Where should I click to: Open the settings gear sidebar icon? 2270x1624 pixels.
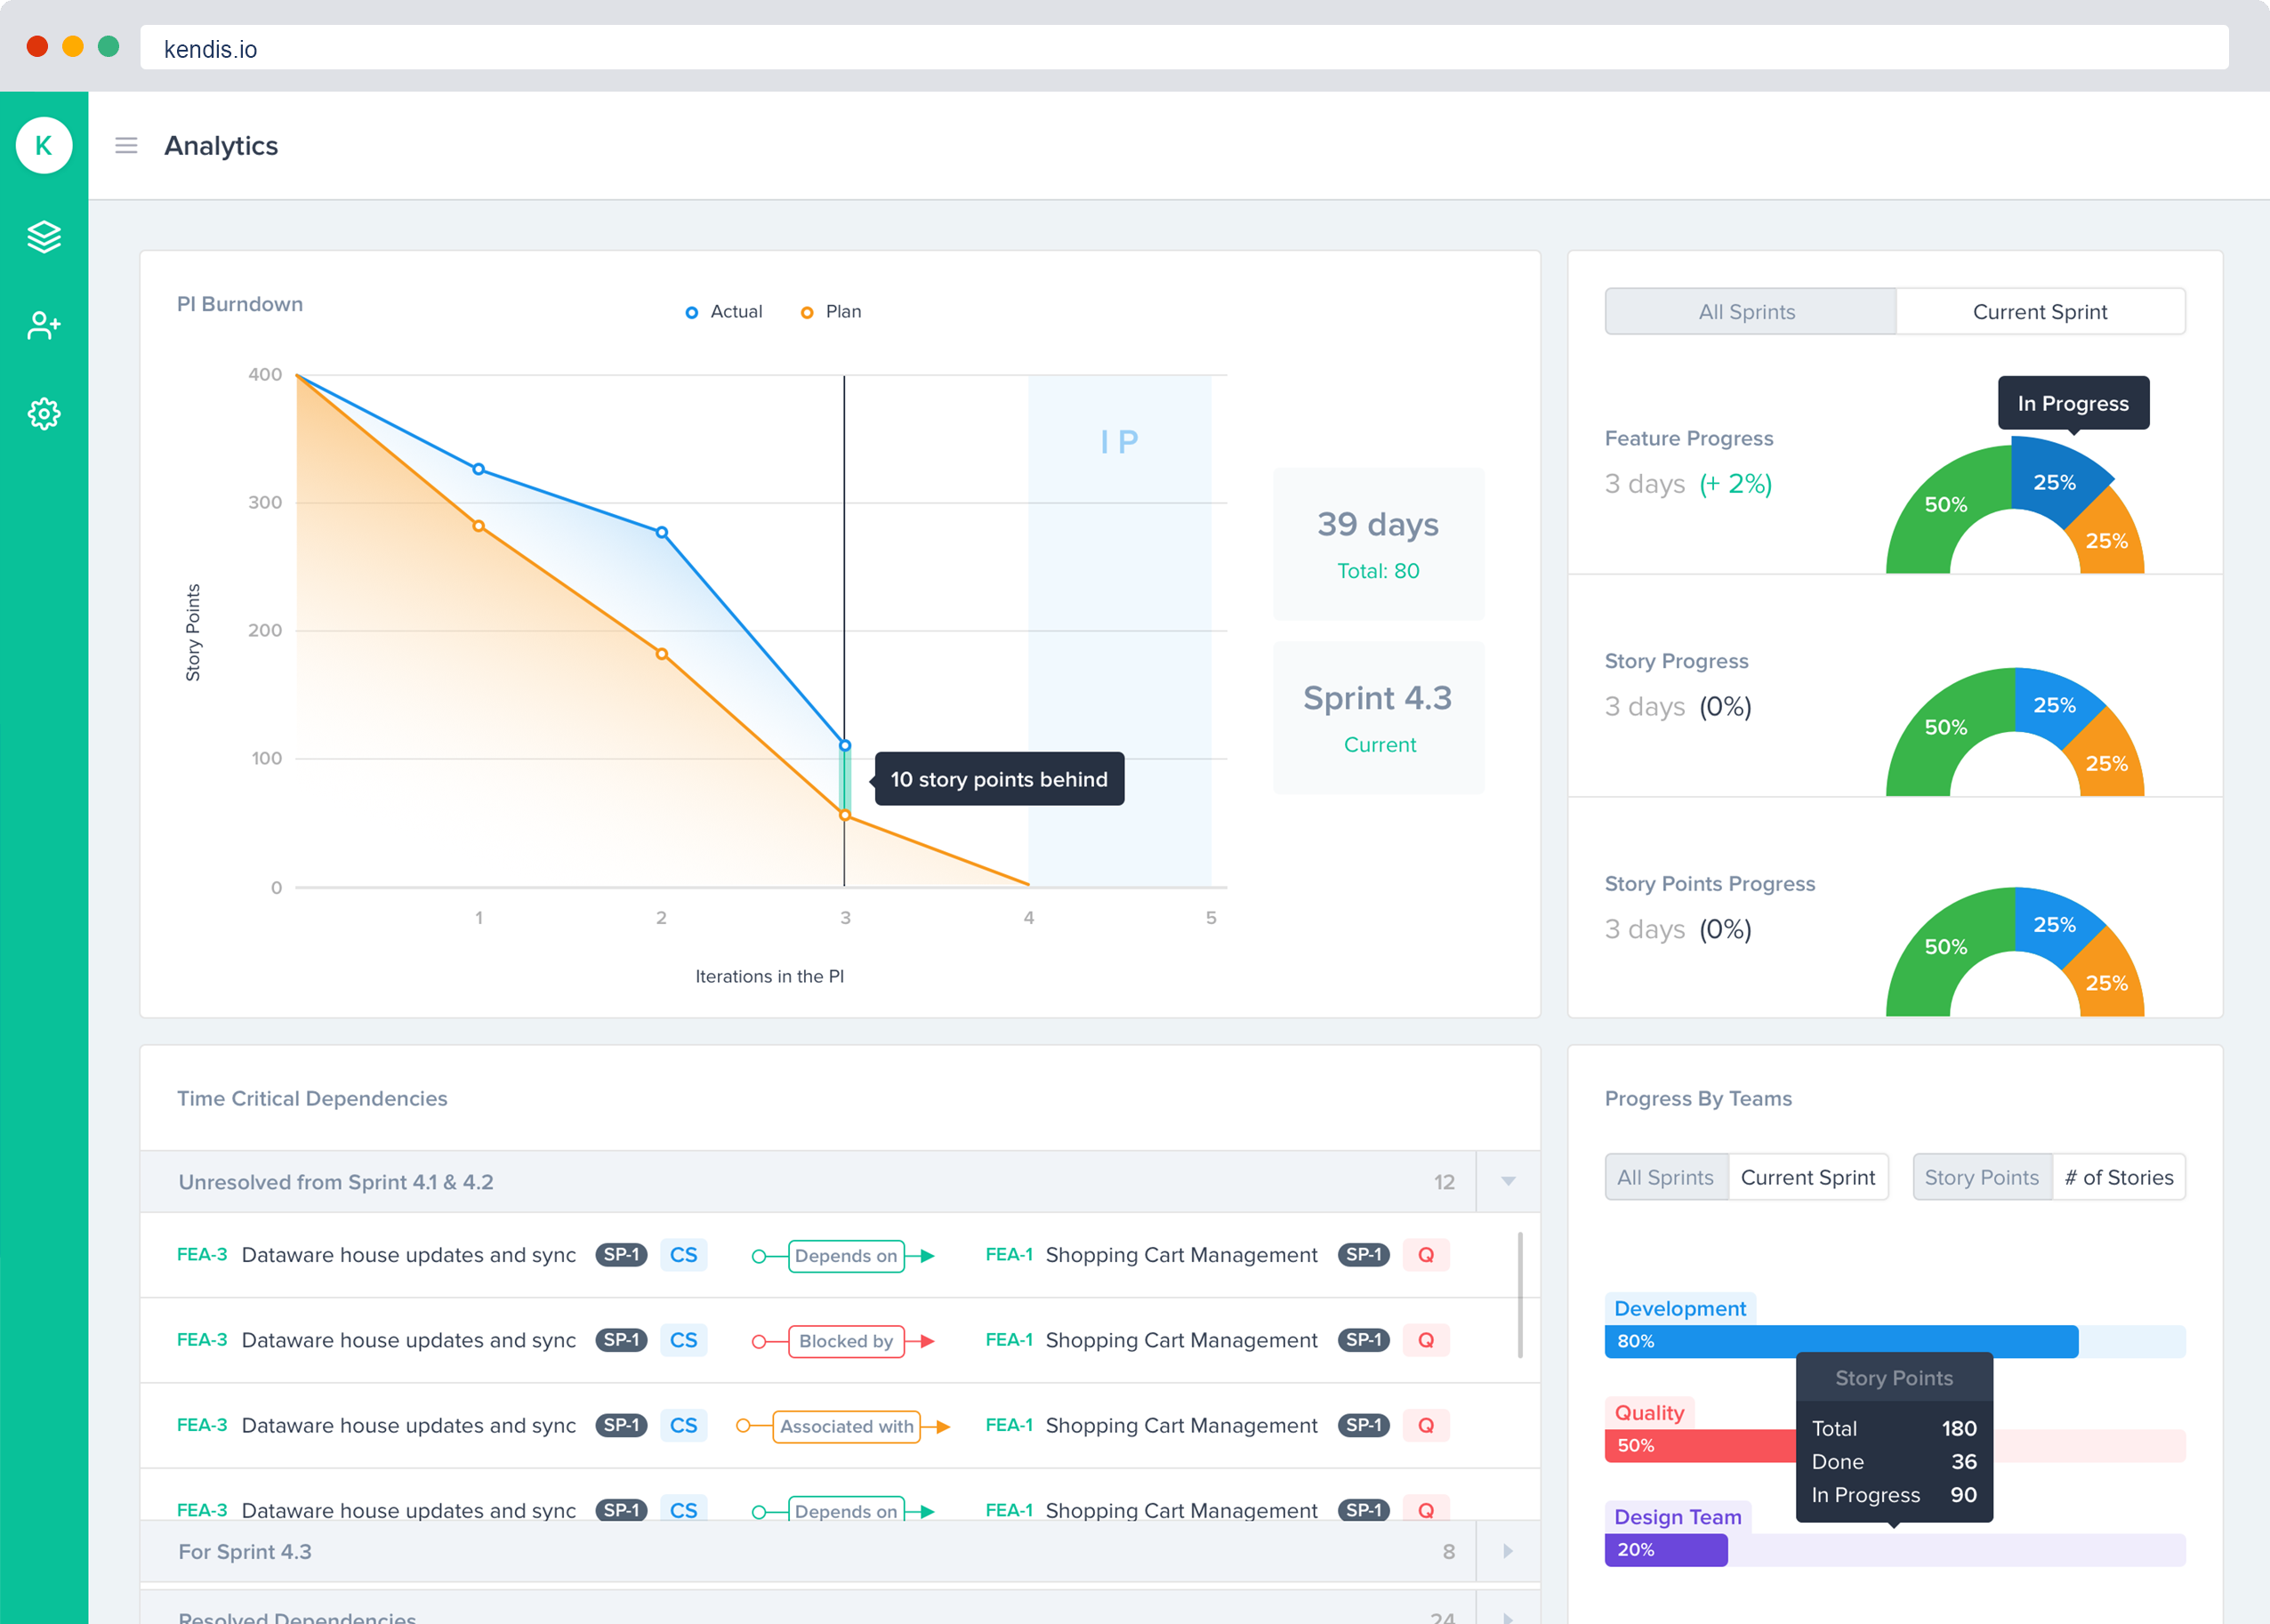point(44,414)
